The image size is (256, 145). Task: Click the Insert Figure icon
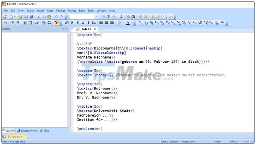pos(25,23)
